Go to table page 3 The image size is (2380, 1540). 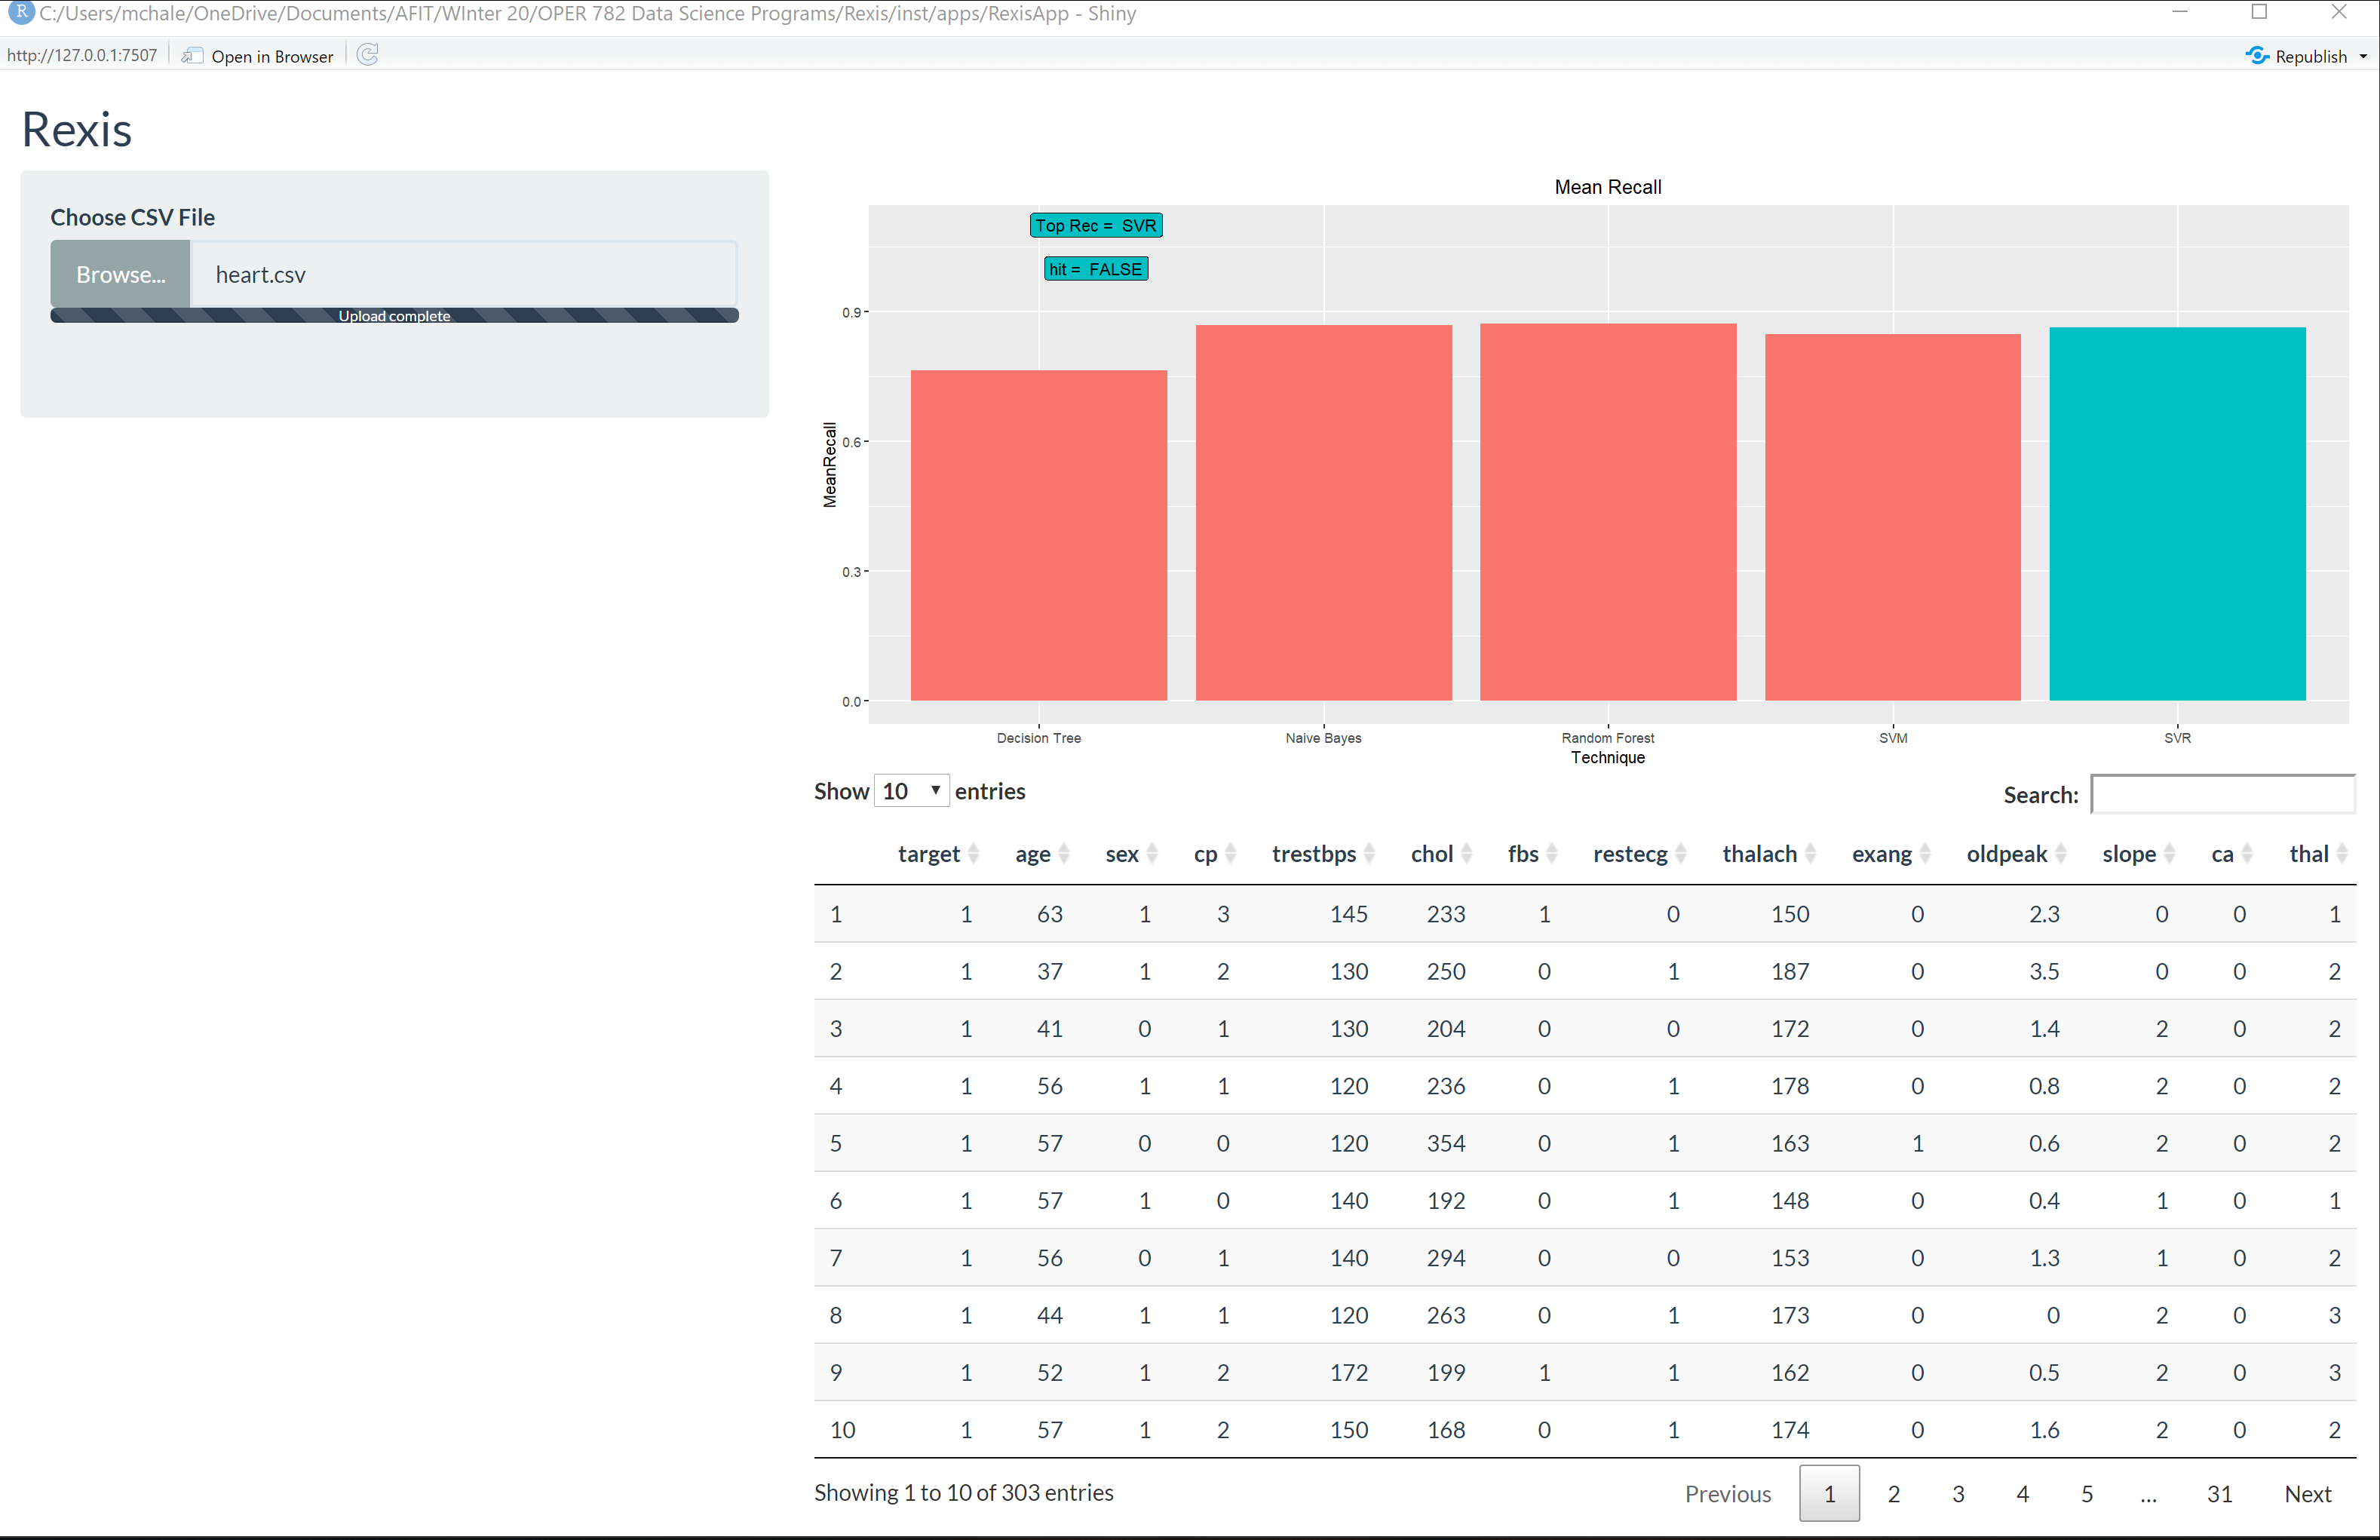1958,1493
